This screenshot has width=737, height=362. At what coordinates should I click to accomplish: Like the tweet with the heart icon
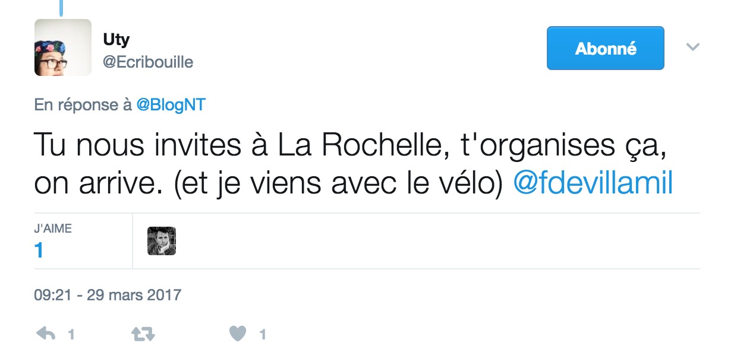(238, 334)
